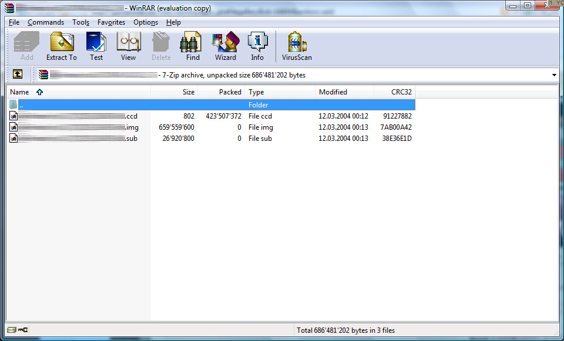Image resolution: width=564 pixels, height=341 pixels.
Task: Click the Extract To toolbar icon
Action: pos(62,46)
